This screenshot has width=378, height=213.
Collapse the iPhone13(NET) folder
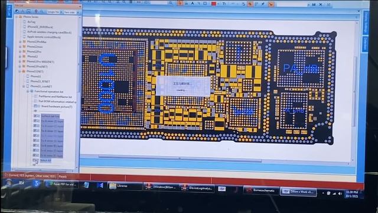pyautogui.click(x=20, y=72)
